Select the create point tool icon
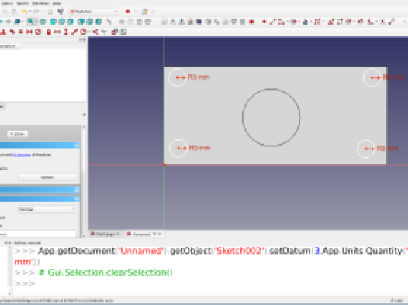 [264, 22]
